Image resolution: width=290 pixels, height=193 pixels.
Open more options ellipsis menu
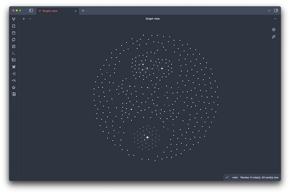(x=275, y=19)
